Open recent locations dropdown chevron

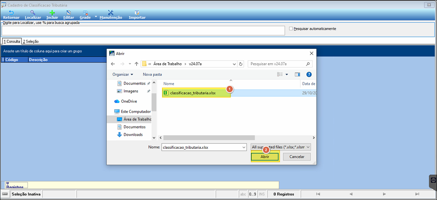(x=130, y=64)
